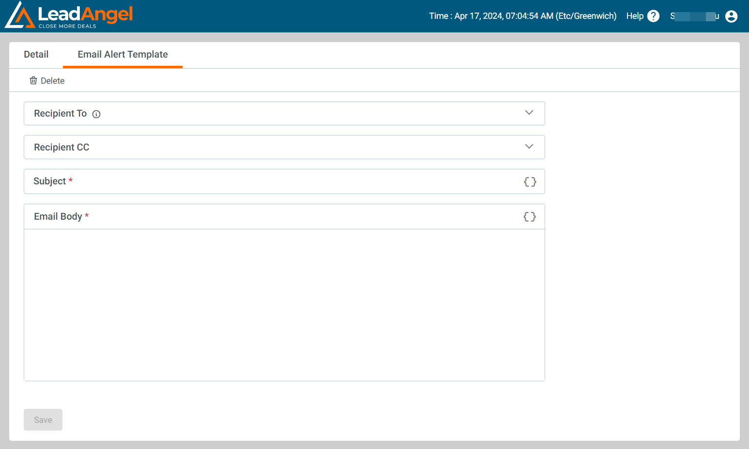
Task: Click the Recipient To field label
Action: click(60, 113)
